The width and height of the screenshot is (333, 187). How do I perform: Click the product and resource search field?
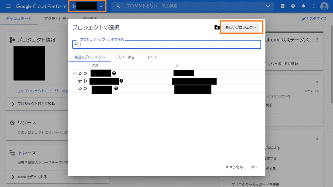point(193,6)
